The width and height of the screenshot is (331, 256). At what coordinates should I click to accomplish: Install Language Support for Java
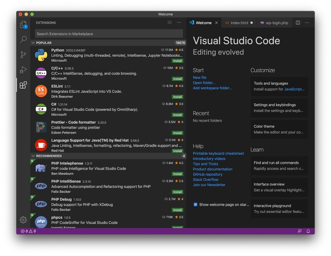pyautogui.click(x=177, y=151)
